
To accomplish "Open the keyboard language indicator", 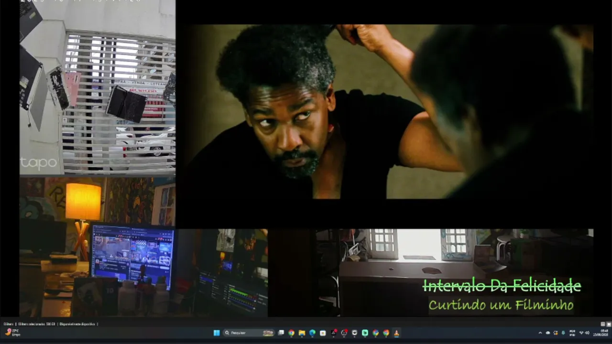I will point(572,333).
